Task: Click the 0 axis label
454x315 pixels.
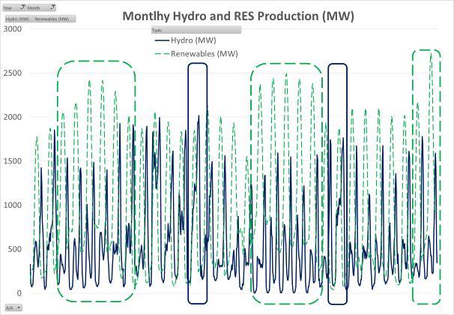Action: [19, 293]
